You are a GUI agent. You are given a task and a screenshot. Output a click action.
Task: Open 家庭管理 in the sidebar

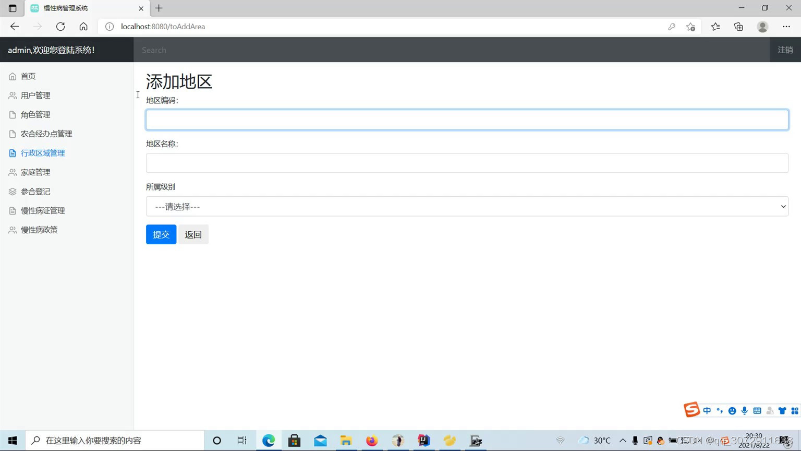tap(35, 172)
